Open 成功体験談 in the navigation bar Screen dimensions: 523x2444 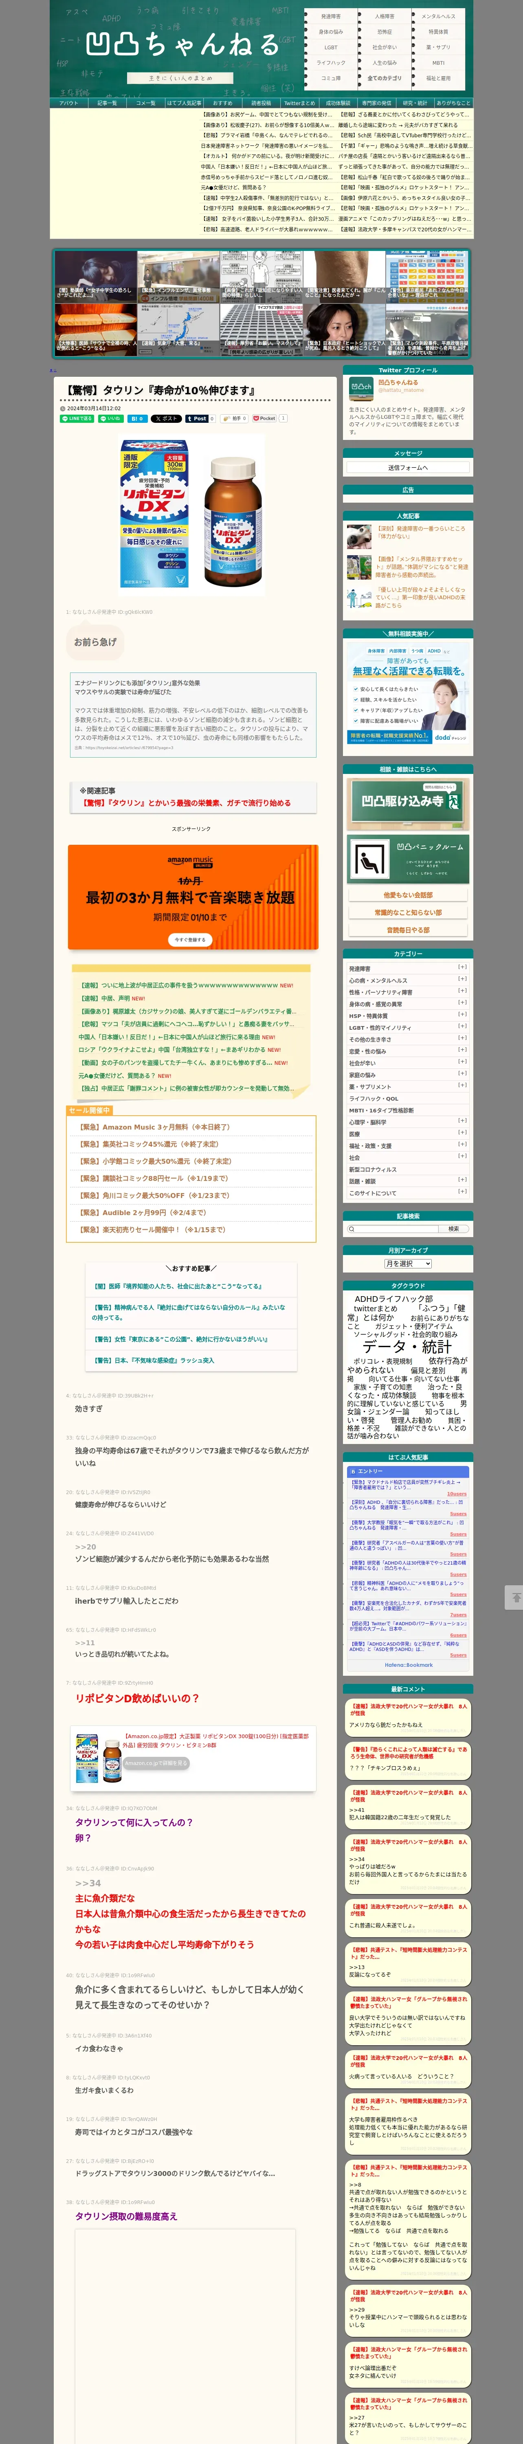pos(338,103)
